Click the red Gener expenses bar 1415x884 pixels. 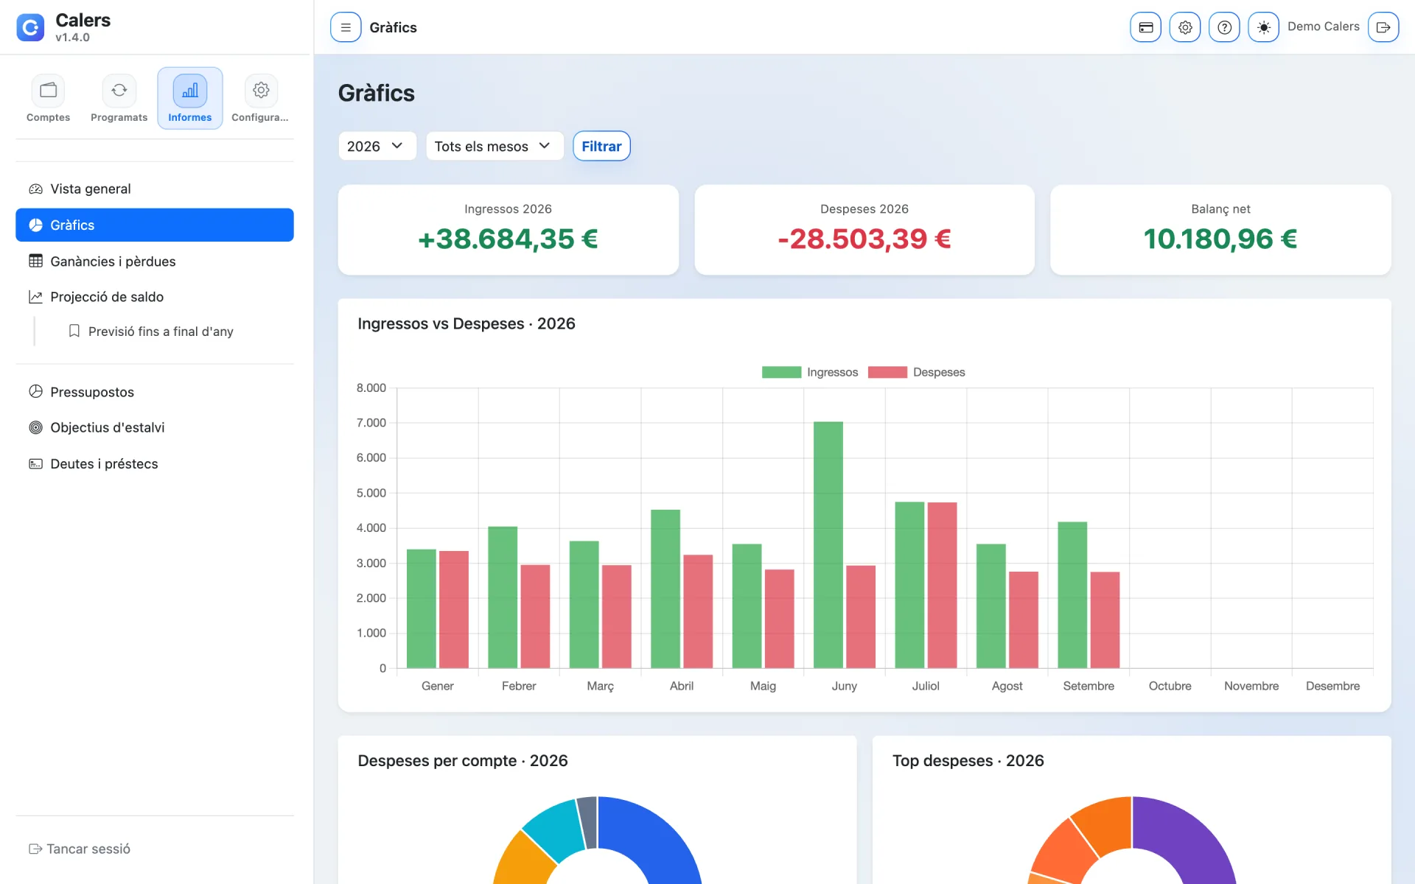pyautogui.click(x=454, y=609)
